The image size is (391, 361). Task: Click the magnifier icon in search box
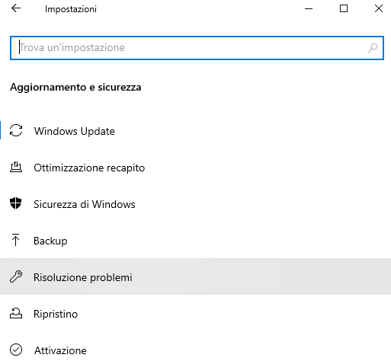(x=373, y=48)
